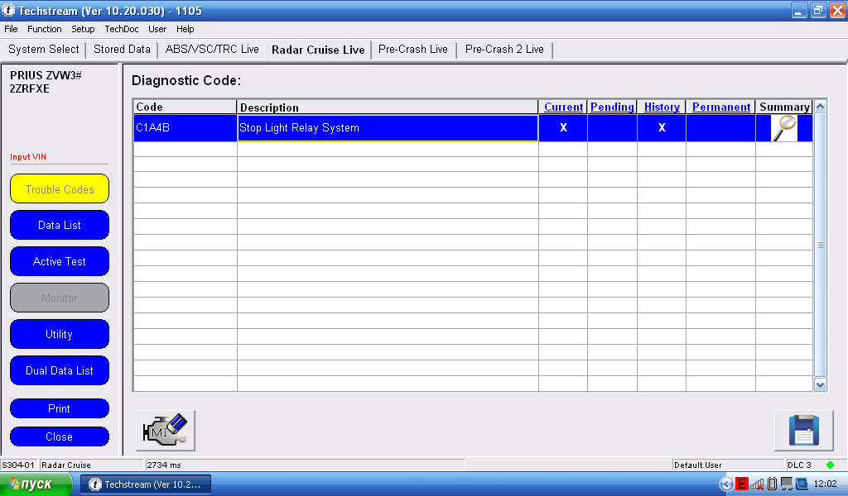This screenshot has width=848, height=496.
Task: Click the Techstream title bar icon
Action: pos(8,10)
